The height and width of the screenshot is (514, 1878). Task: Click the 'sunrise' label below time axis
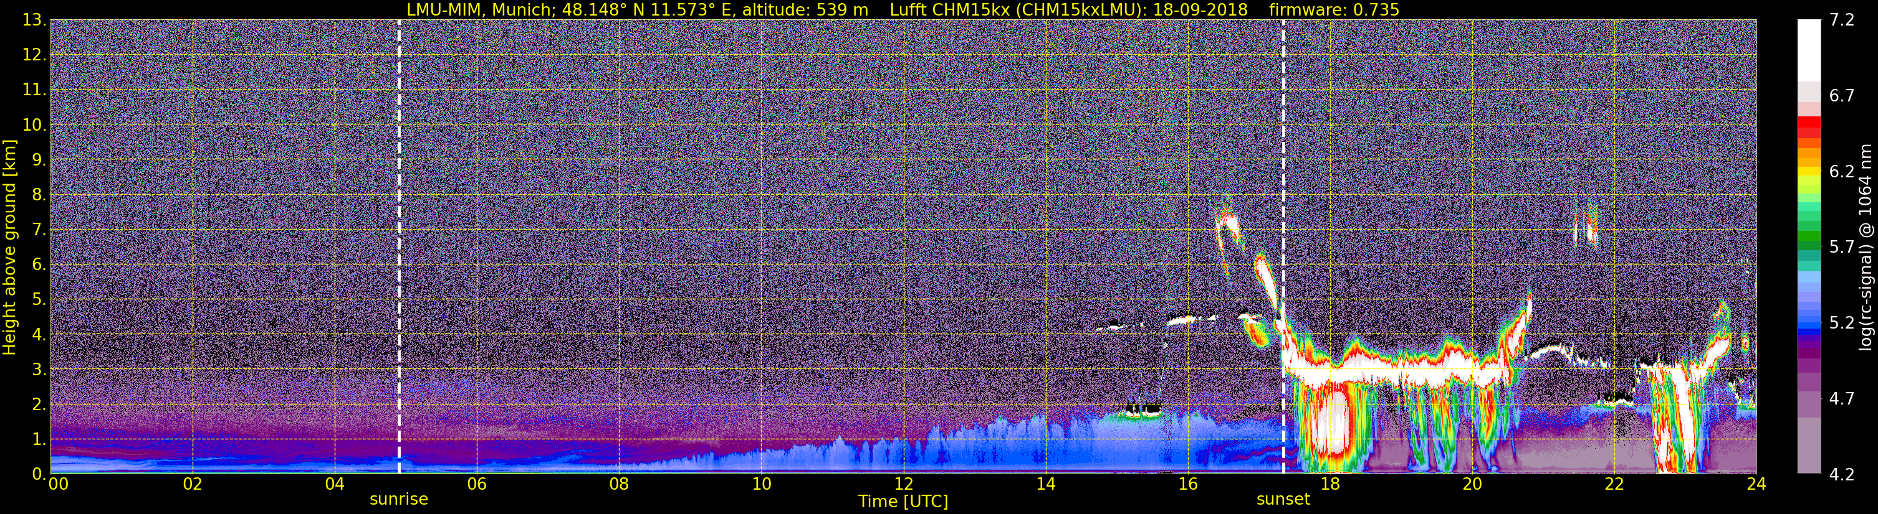(399, 500)
